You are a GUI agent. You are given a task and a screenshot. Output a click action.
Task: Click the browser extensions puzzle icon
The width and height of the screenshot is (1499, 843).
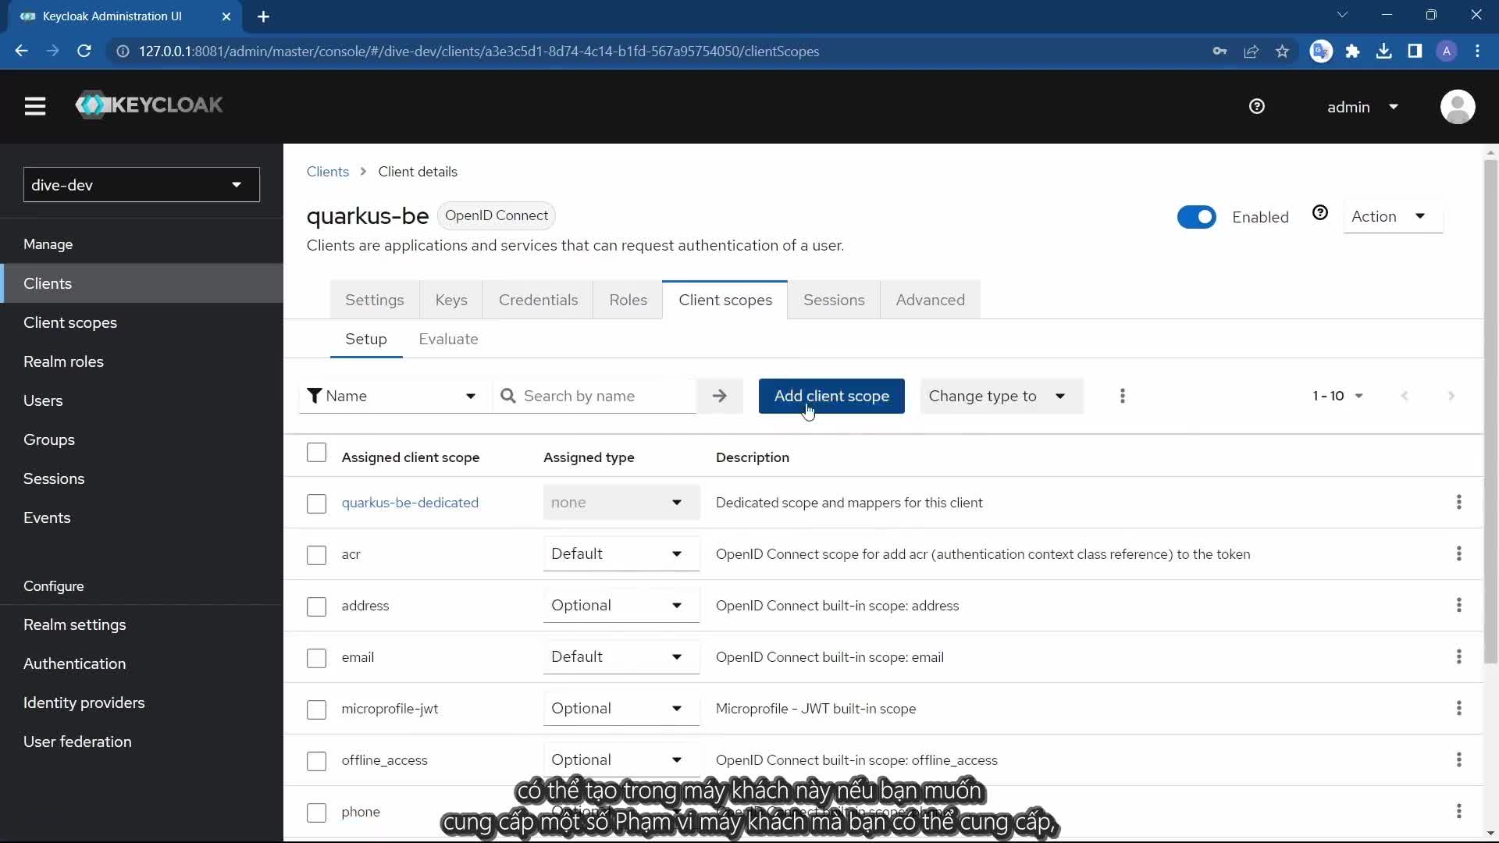[x=1352, y=52]
